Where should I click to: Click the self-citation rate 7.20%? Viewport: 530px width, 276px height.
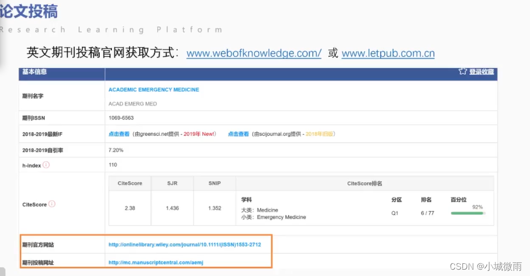point(116,150)
